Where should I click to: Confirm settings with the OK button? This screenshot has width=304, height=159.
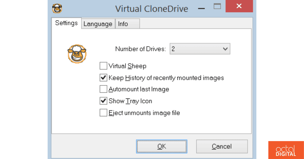162,146
